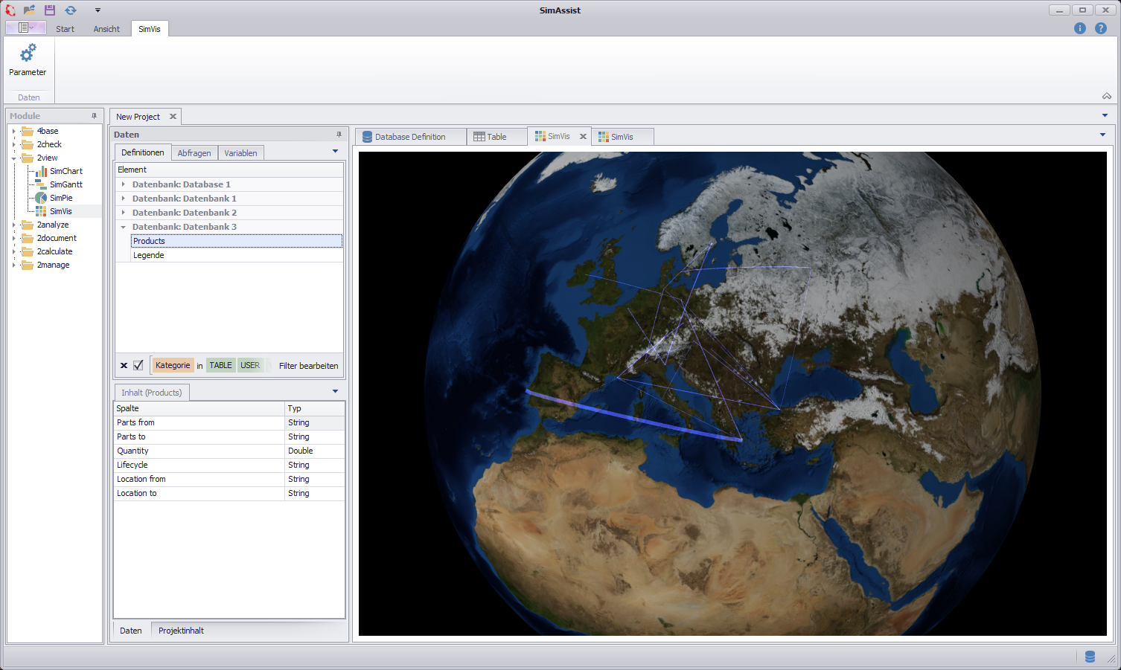This screenshot has height=670, width=1121.
Task: Close the New Project tab
Action: point(173,117)
